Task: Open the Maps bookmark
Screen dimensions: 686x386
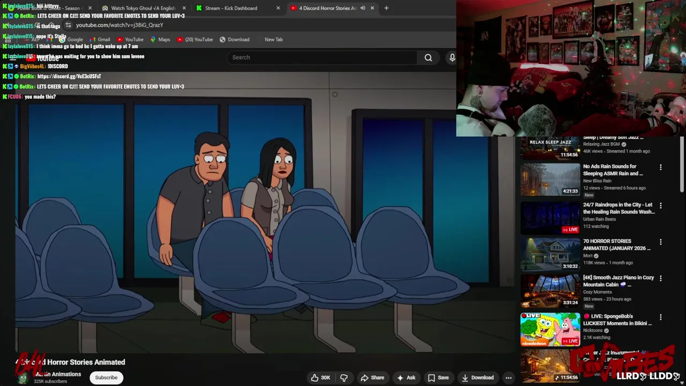Action: pyautogui.click(x=160, y=39)
